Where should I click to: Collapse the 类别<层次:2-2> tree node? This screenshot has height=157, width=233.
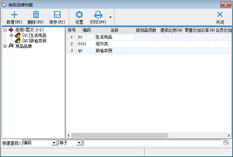[x=5, y=30]
